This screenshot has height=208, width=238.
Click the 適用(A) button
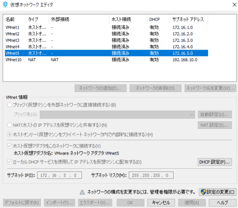[x=192, y=203]
